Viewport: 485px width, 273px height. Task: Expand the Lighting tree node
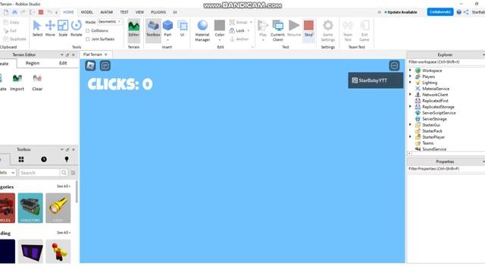pos(411,83)
